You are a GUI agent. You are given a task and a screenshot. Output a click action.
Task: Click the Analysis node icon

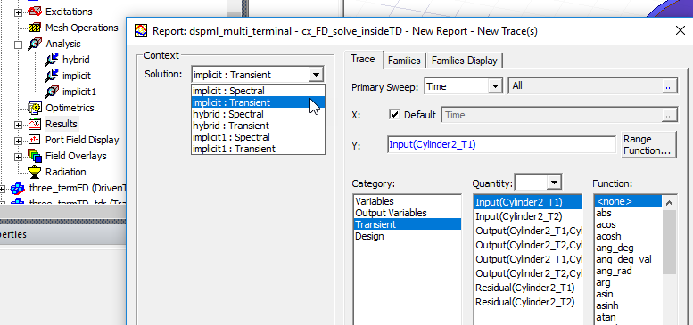(x=35, y=44)
